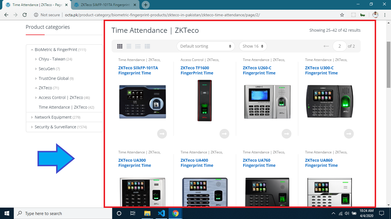Switch to the ZKTeco SilkFP-101TA Fingerprint tab

tap(104, 5)
